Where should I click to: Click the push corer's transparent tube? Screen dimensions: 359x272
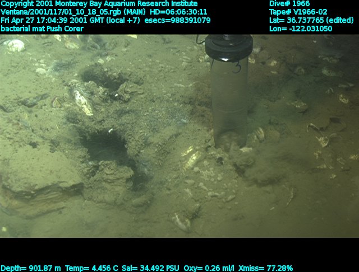(x=230, y=101)
